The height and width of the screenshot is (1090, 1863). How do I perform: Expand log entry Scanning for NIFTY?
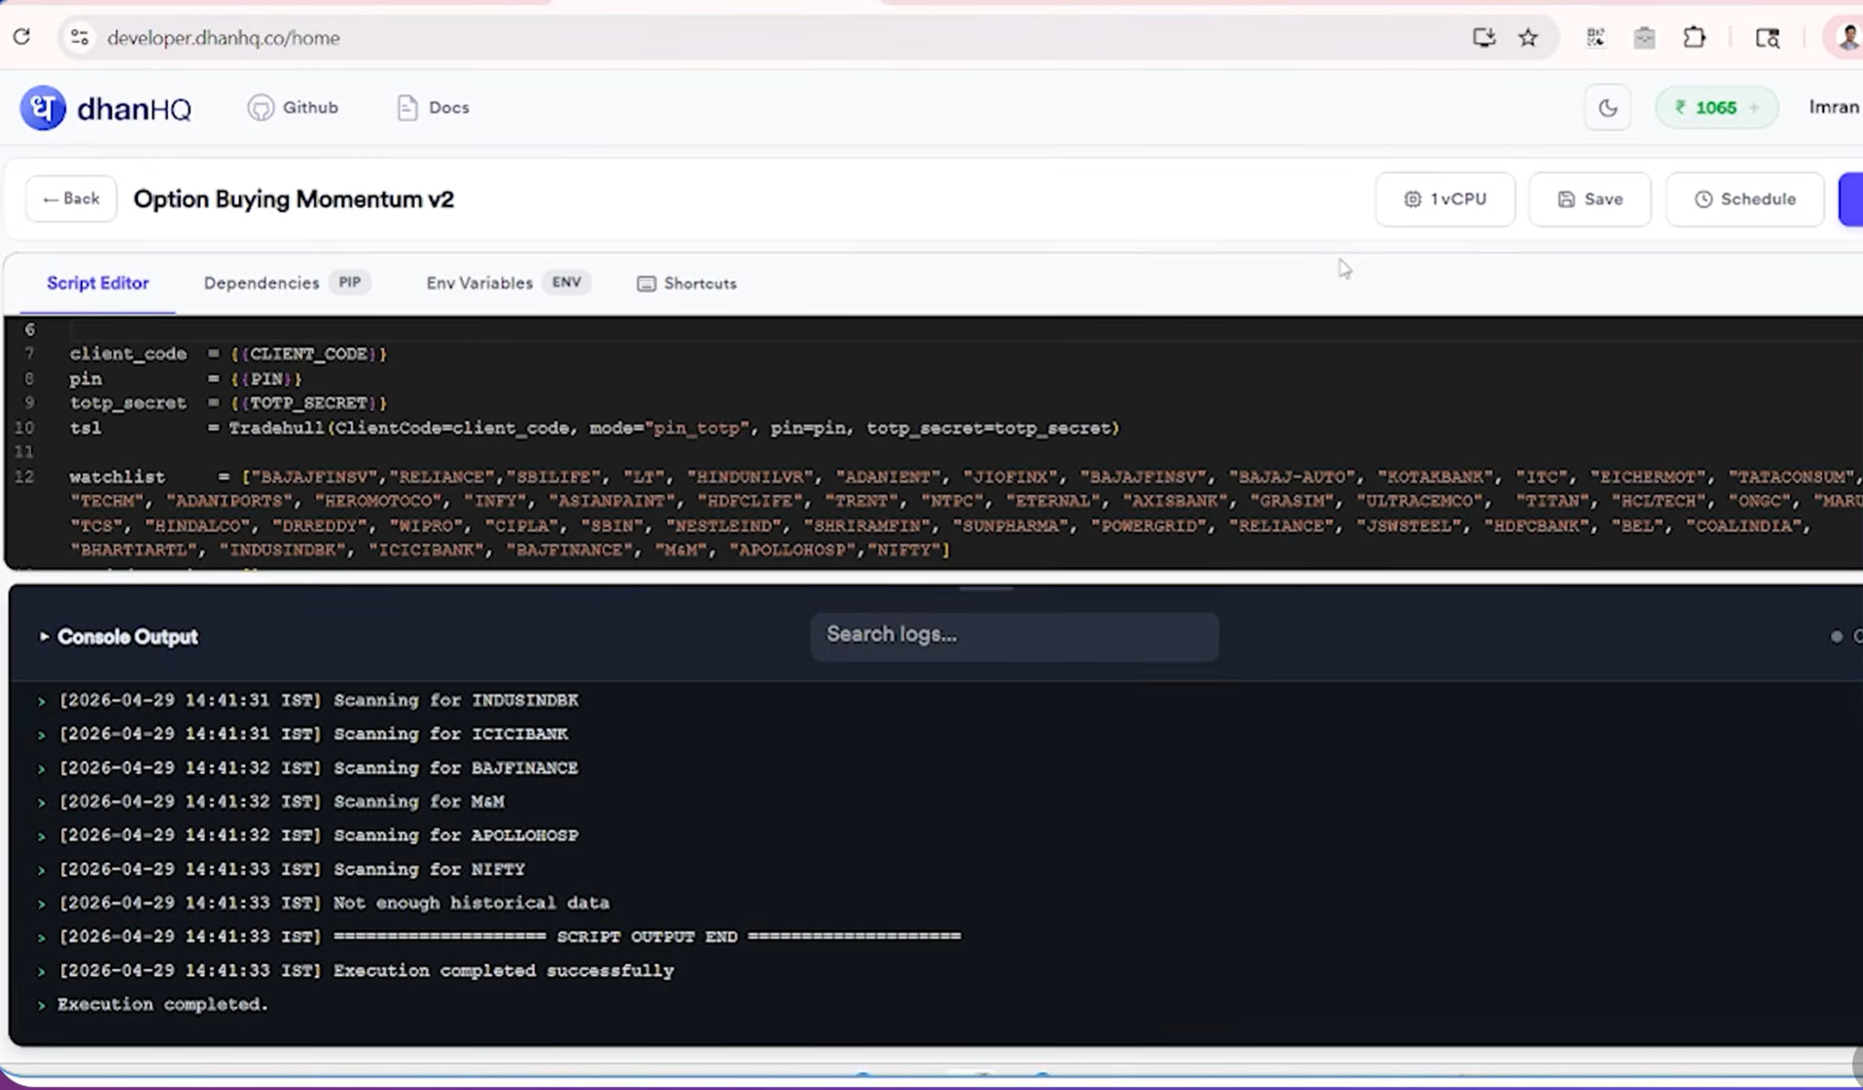(42, 870)
